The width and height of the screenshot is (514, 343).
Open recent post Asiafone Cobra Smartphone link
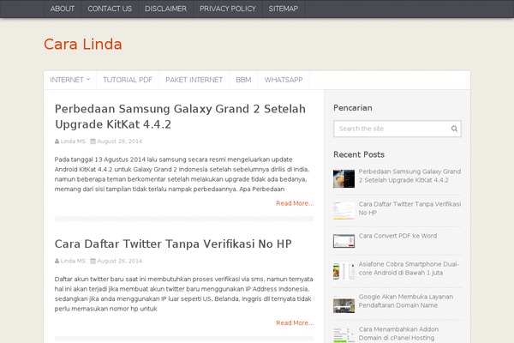click(409, 268)
